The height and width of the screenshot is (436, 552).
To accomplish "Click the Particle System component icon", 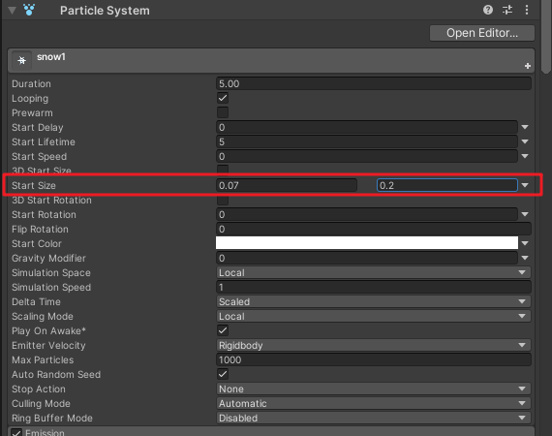I will coord(29,10).
